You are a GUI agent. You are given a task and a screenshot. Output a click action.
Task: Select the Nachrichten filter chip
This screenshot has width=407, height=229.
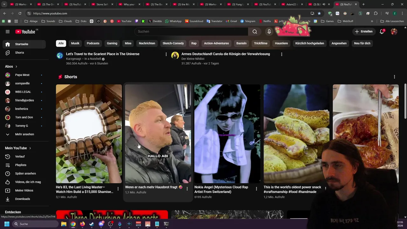[147, 43]
